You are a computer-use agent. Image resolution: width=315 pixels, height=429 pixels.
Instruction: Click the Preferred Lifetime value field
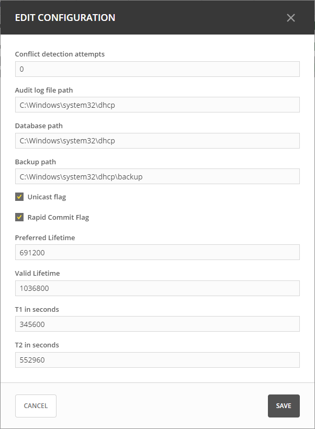pyautogui.click(x=157, y=252)
